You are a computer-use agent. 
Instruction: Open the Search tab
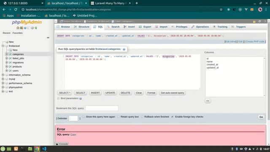tap(113, 27)
